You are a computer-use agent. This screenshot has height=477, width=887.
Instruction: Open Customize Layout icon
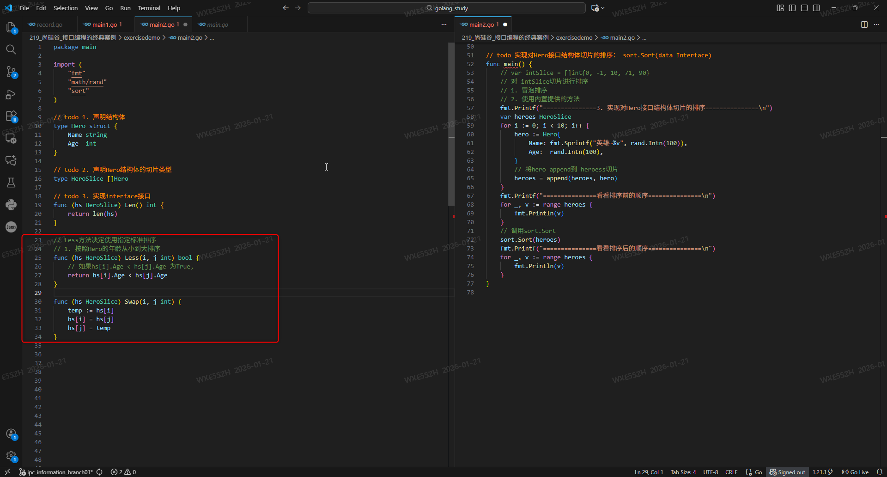click(780, 8)
